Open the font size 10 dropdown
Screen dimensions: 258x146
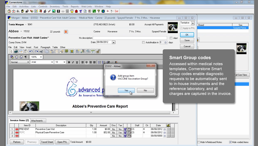coord(64,62)
